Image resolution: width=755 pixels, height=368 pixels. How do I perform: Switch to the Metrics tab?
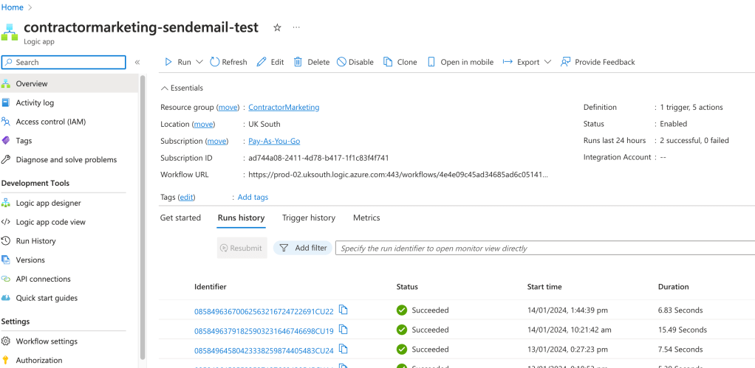coord(366,218)
